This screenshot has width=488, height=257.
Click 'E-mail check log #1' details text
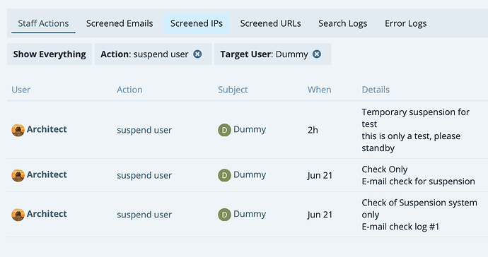(x=400, y=227)
